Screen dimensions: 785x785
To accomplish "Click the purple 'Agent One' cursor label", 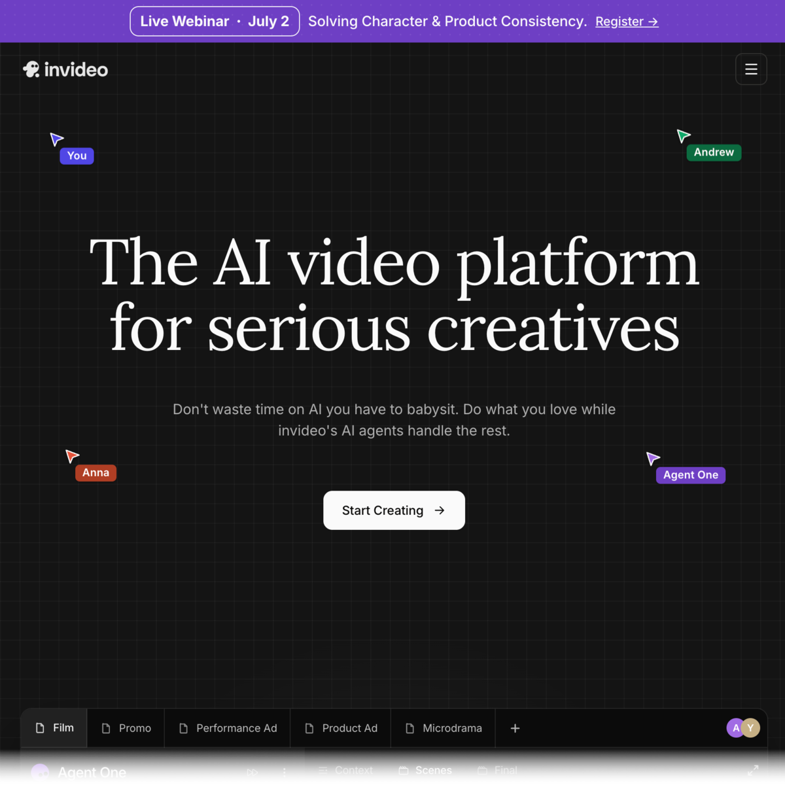I will [x=691, y=475].
